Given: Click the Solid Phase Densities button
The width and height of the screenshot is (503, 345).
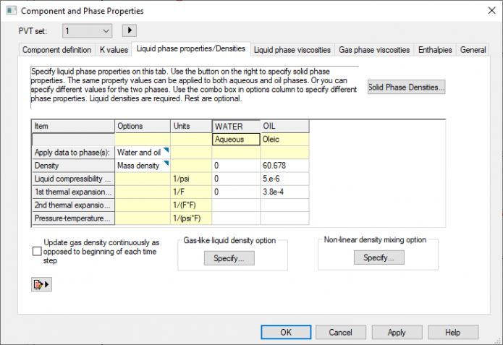Looking at the screenshot, I should click(x=407, y=88).
